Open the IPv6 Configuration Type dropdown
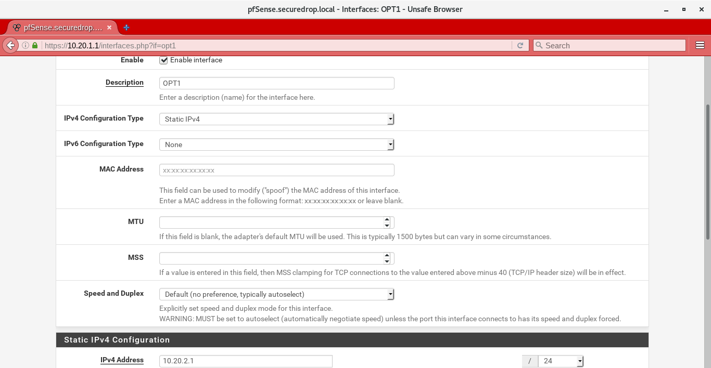 pos(276,144)
